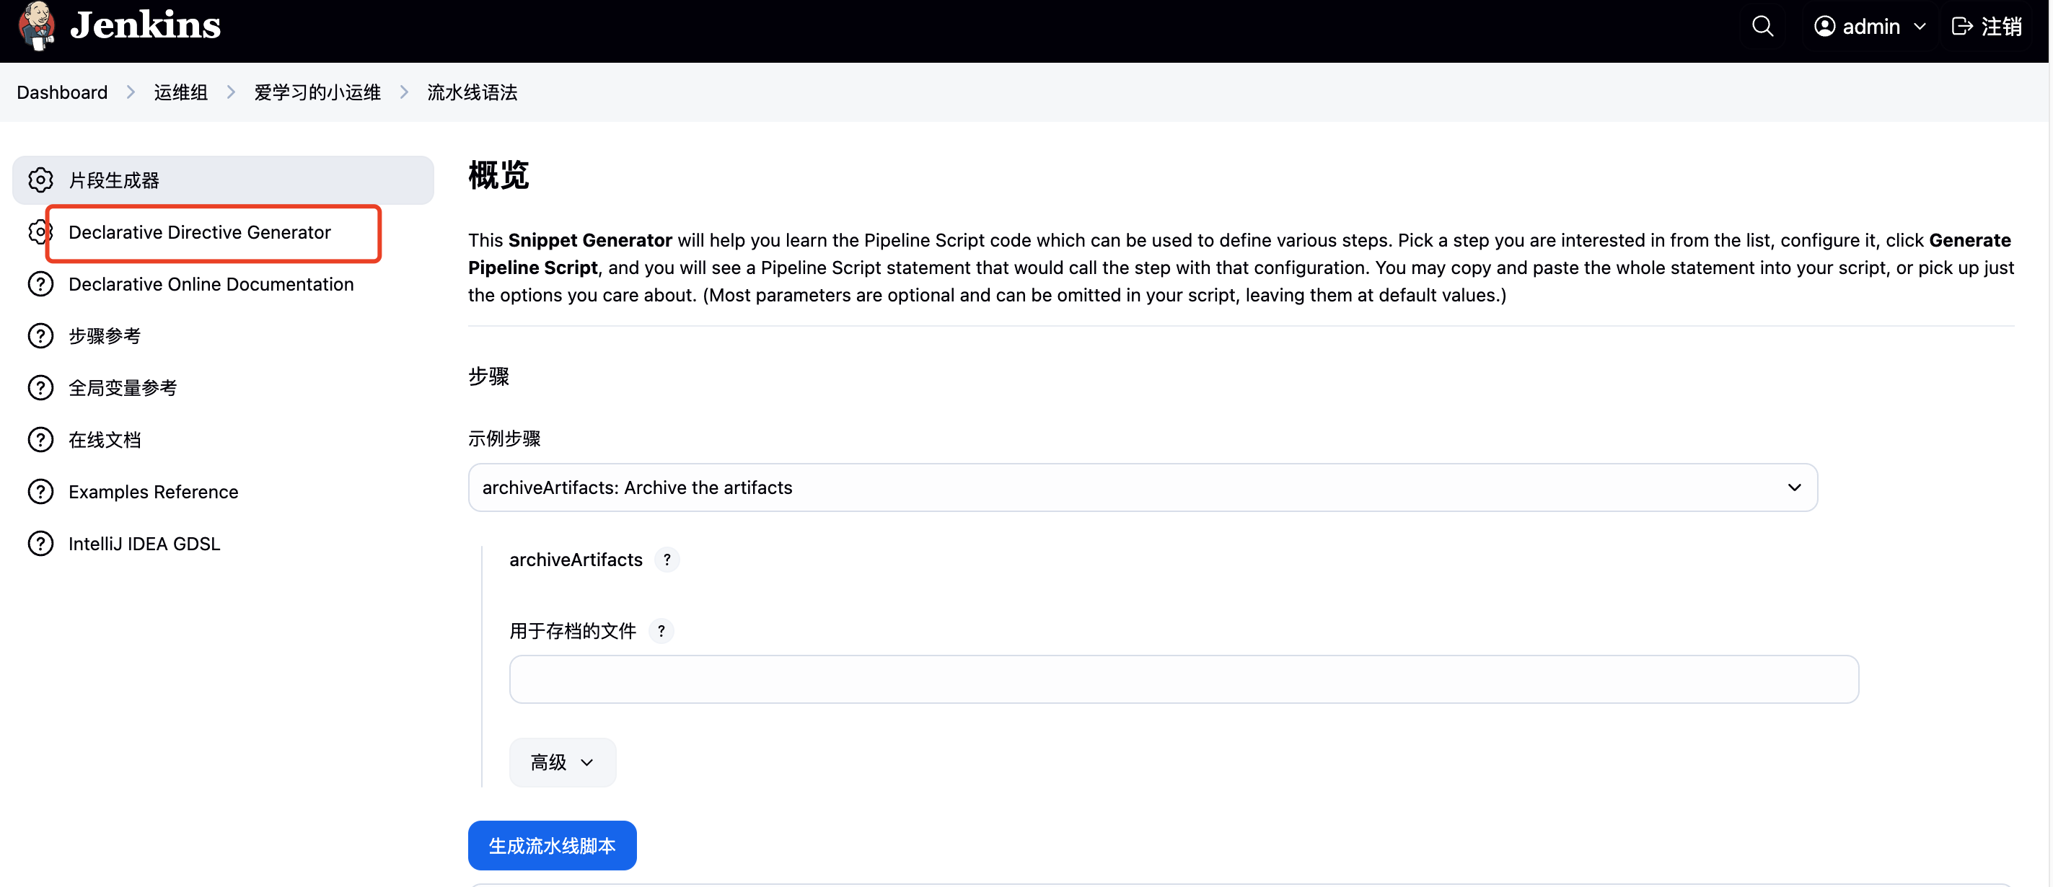Click the question icon beside Examples Reference

(40, 492)
